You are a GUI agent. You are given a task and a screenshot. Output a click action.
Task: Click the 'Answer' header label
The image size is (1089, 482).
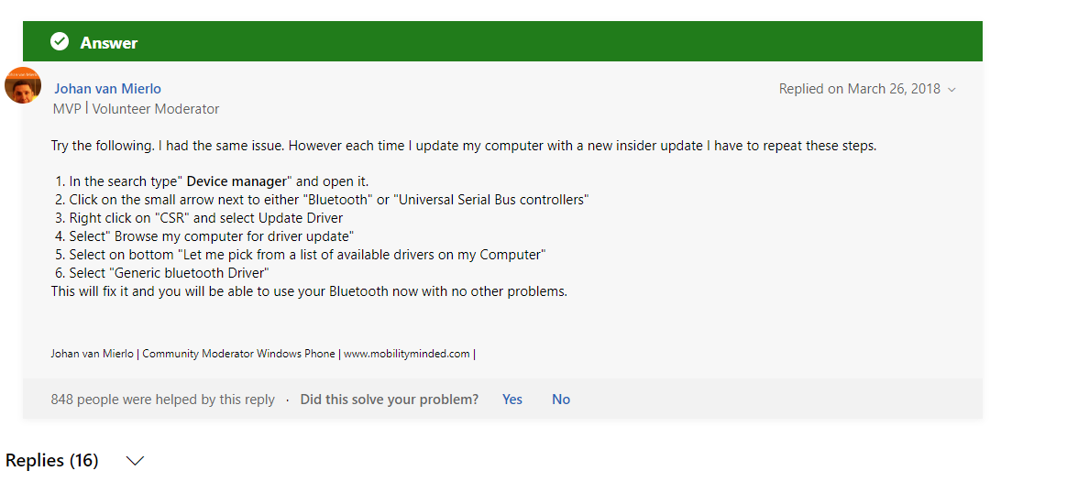coord(109,42)
